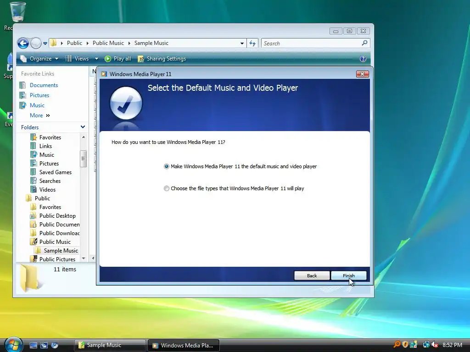Screen dimensions: 470x352
Task: Go back using Explorer's blue back arrow
Action: pyautogui.click(x=23, y=44)
